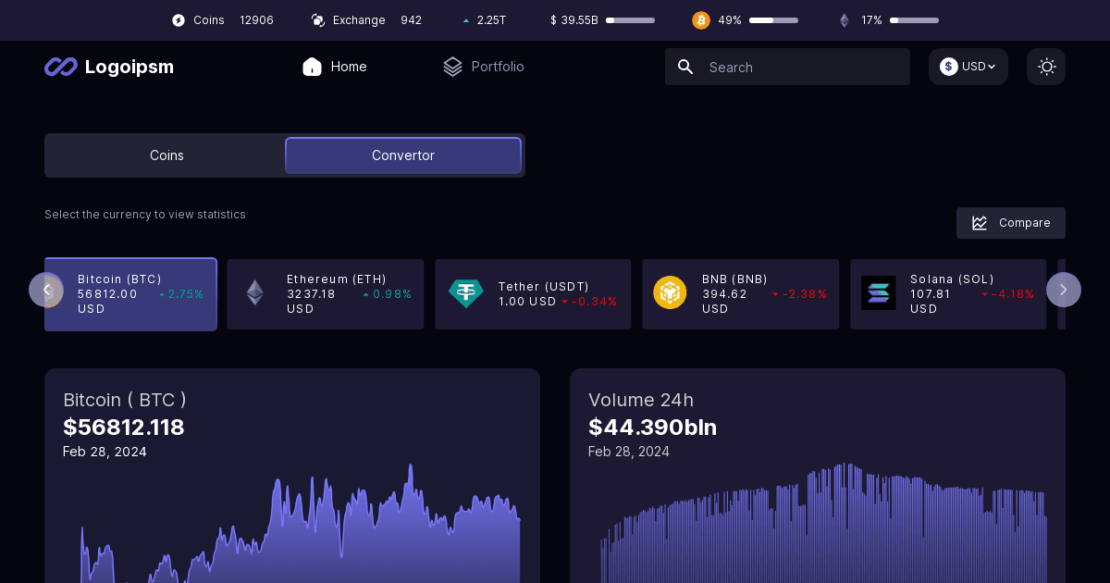Click the Bitcoin 49% dominance bar
Viewport: 1110px width, 583px height.
774,20
